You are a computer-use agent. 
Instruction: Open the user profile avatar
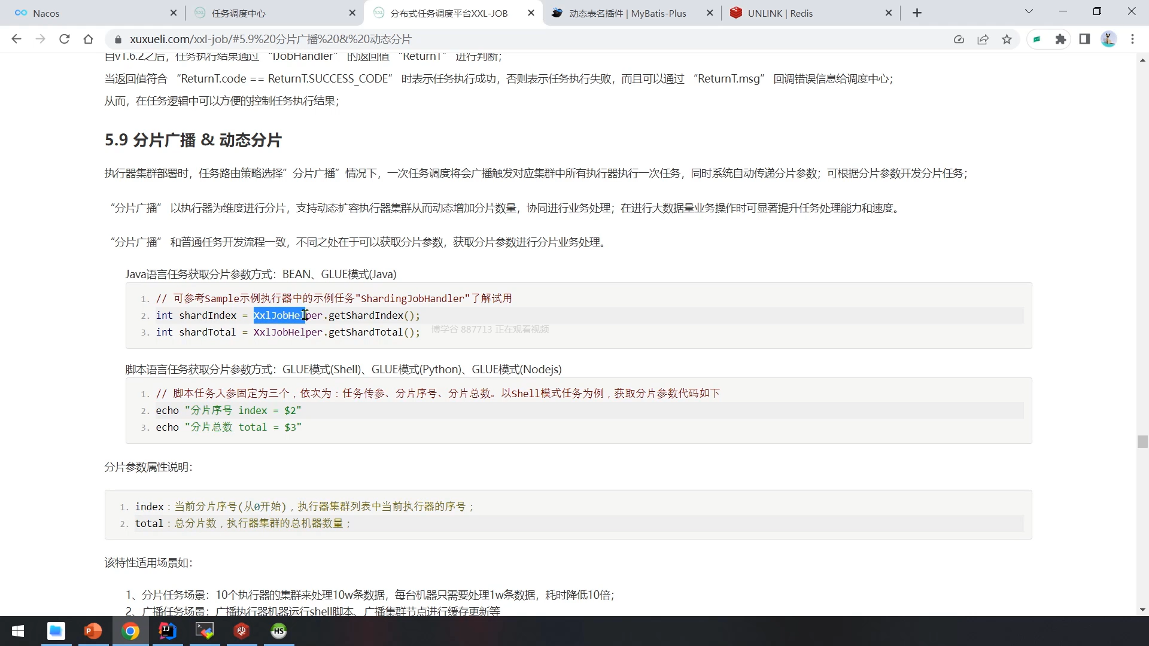tap(1108, 39)
